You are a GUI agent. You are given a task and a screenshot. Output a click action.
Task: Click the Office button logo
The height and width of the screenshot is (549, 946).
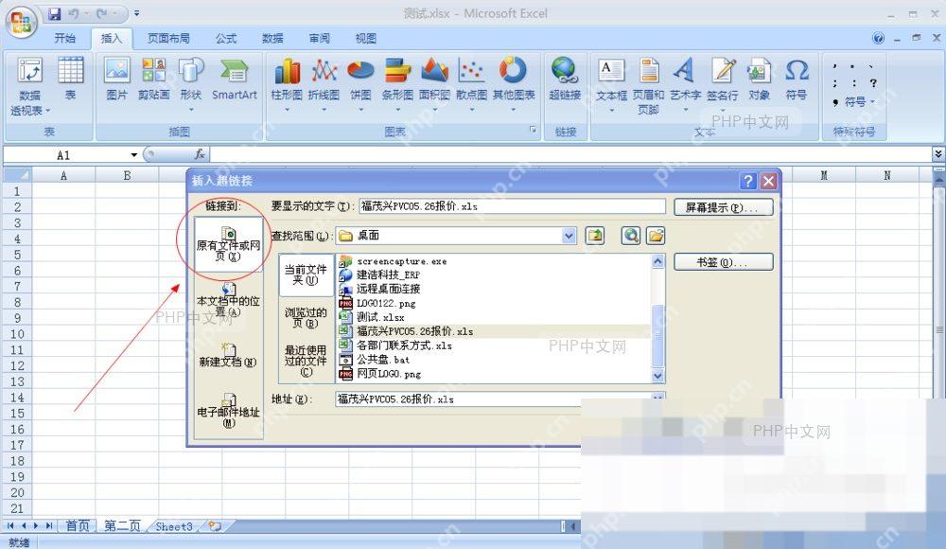click(22, 23)
